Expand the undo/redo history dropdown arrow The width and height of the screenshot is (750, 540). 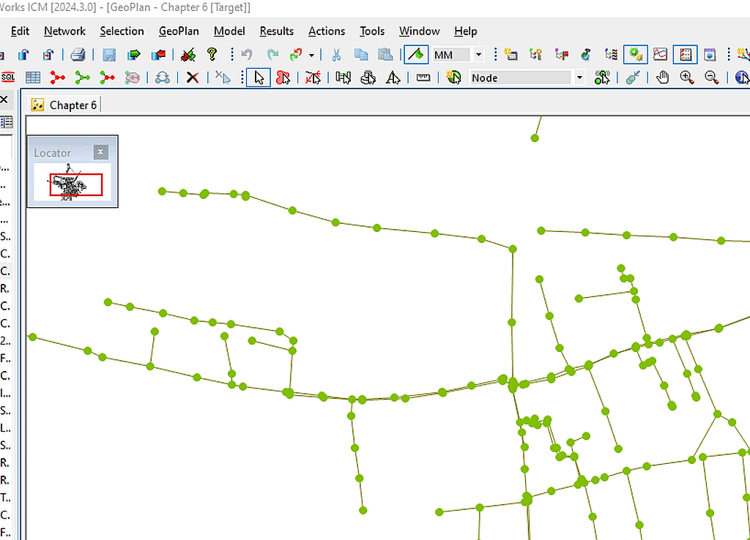click(311, 56)
